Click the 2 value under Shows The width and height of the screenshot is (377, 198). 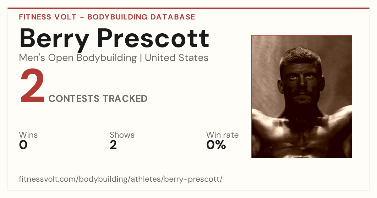tap(113, 145)
